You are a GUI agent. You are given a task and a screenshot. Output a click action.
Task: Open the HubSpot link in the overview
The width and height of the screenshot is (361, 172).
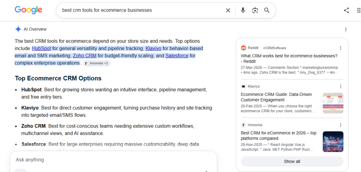[42, 48]
